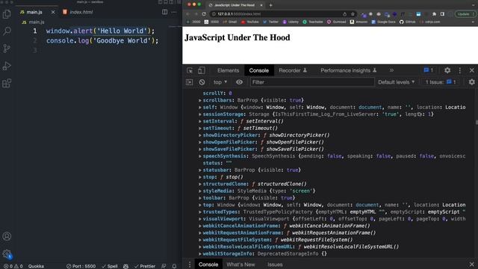
Task: Open the Run and Debug view
Action: (7, 66)
